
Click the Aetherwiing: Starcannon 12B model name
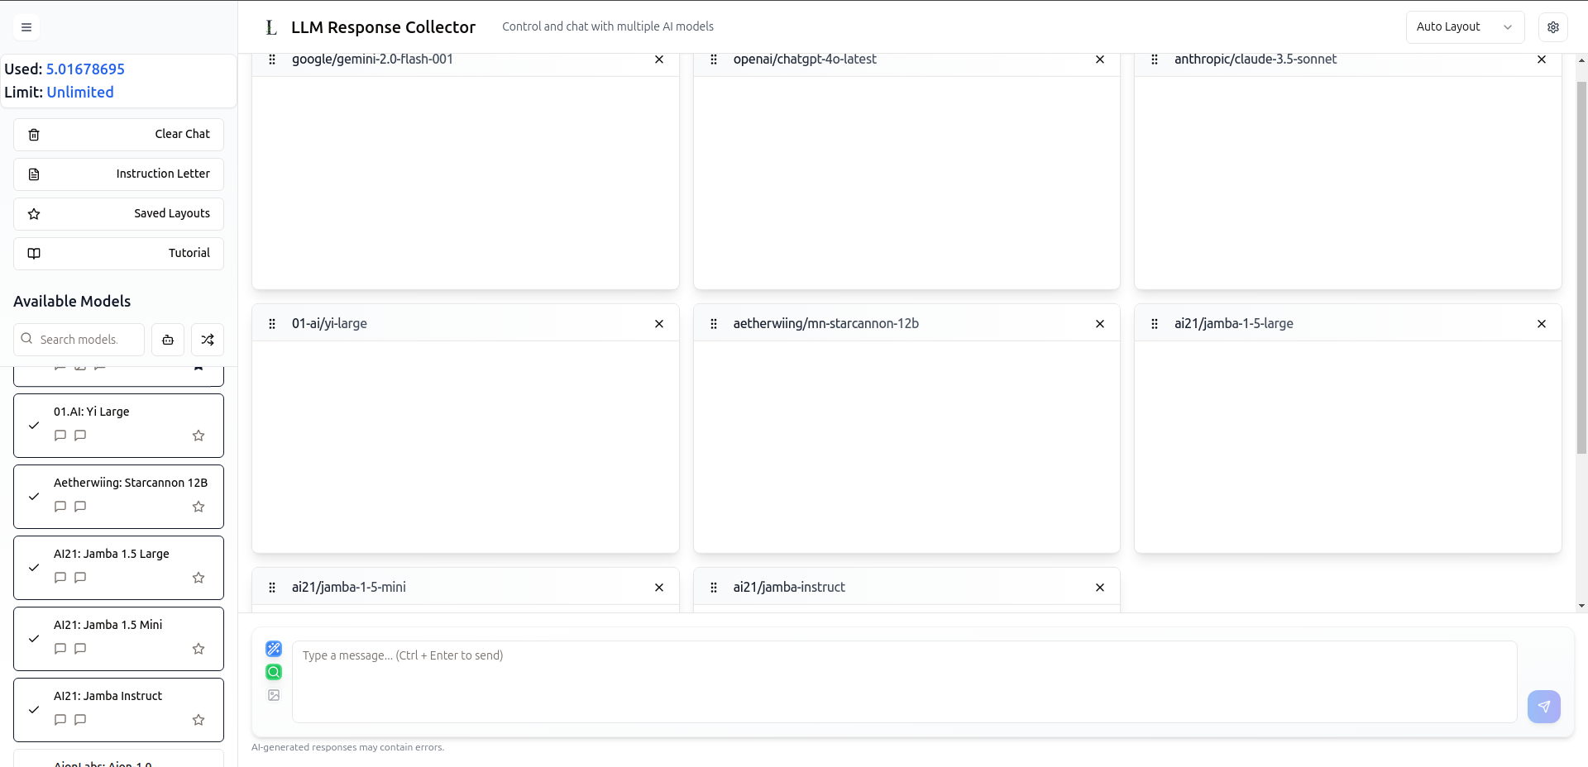131,483
